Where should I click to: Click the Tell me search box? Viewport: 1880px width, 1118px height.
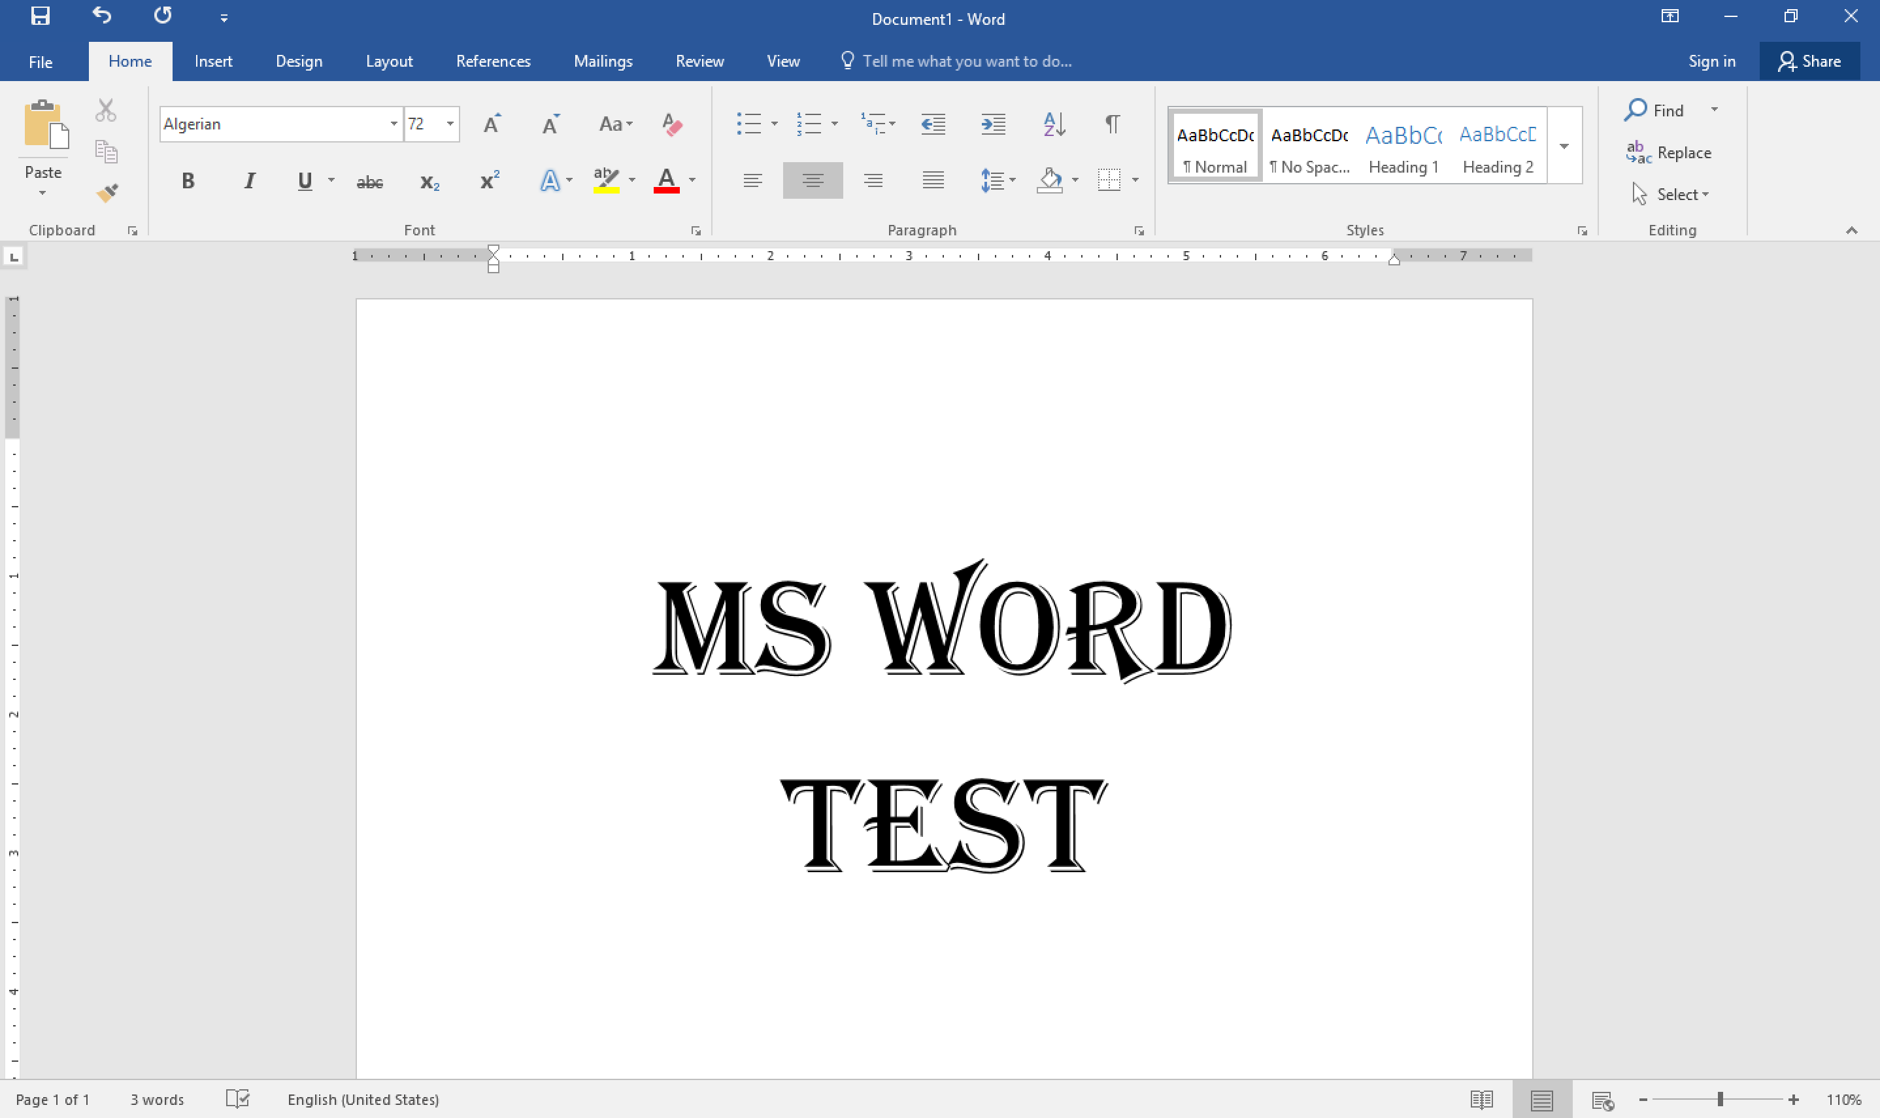(956, 61)
